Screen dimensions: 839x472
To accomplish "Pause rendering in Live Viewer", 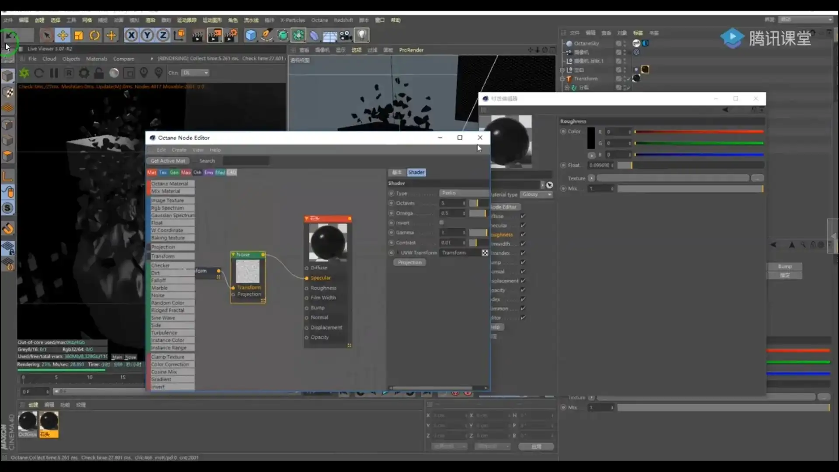I will pos(54,73).
